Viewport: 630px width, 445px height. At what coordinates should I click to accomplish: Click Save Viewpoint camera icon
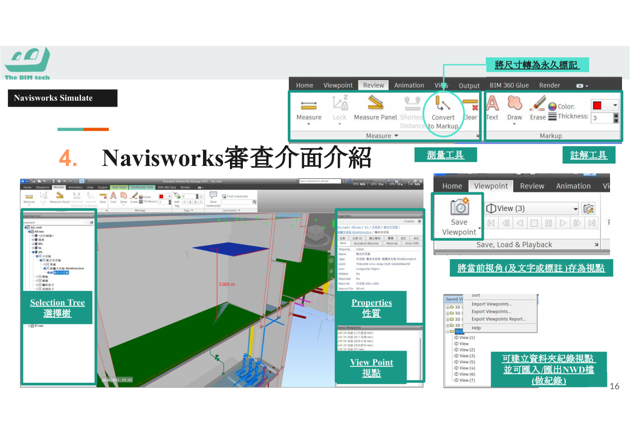click(x=459, y=207)
